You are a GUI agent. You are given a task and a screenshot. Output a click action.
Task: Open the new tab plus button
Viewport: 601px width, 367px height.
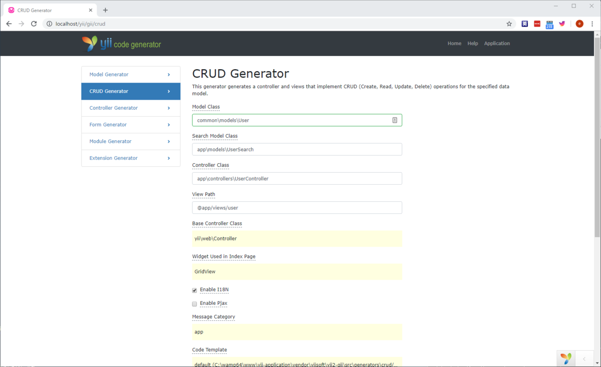pyautogui.click(x=105, y=10)
